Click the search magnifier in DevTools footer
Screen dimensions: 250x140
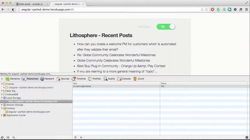[x=14, y=137]
